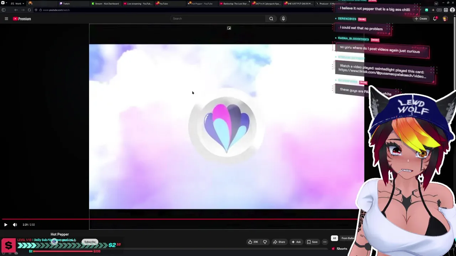
Task: Click the 2:29 / 2:32 time display
Action: (x=28, y=225)
